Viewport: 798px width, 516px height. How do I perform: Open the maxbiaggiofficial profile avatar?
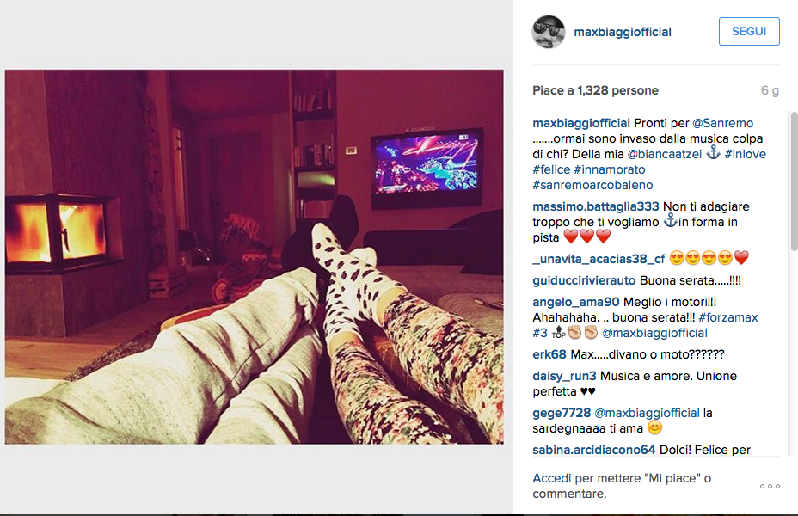pos(548,32)
